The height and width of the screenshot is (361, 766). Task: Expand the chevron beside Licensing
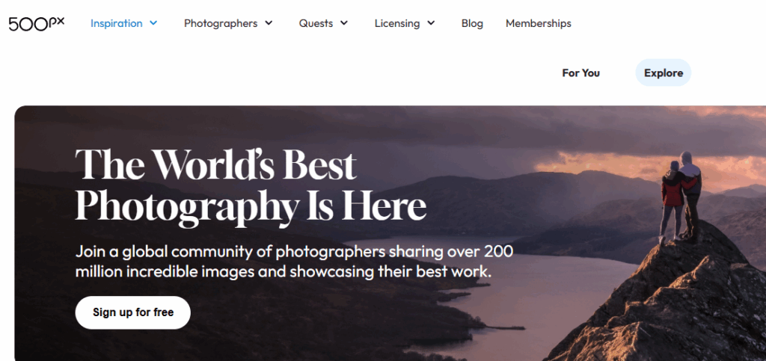(x=431, y=22)
